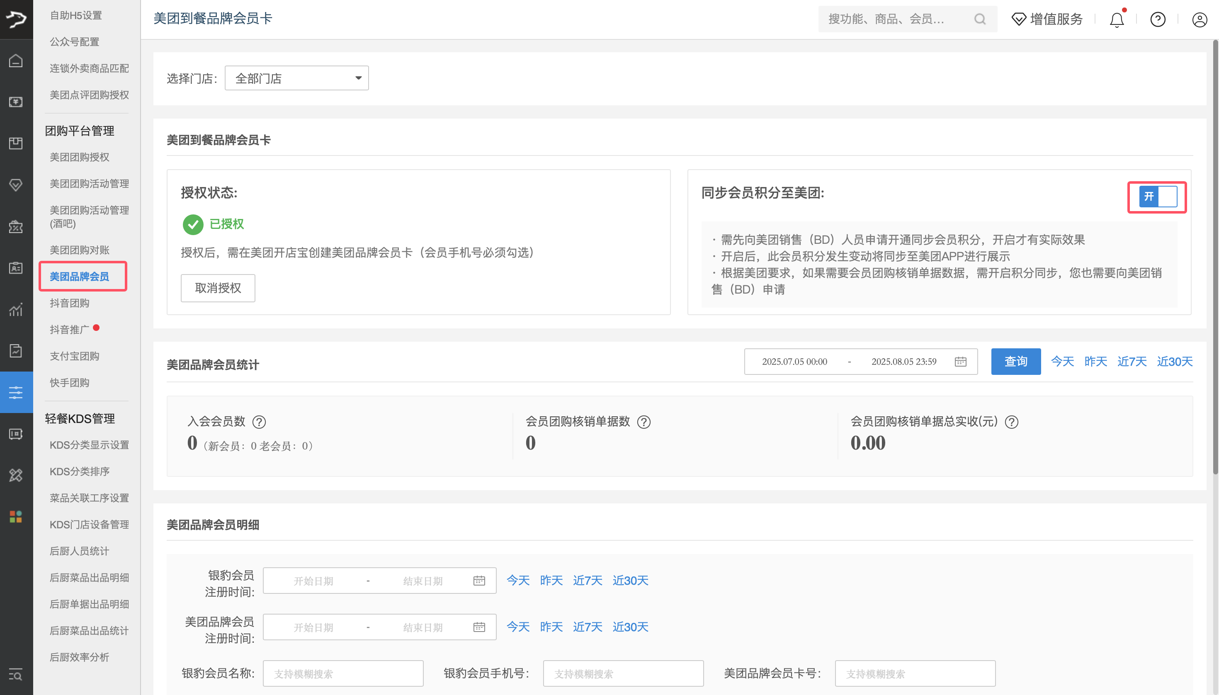Image resolution: width=1219 pixels, height=695 pixels.
Task: Open 快手团购 in sidebar
Action: coord(69,383)
